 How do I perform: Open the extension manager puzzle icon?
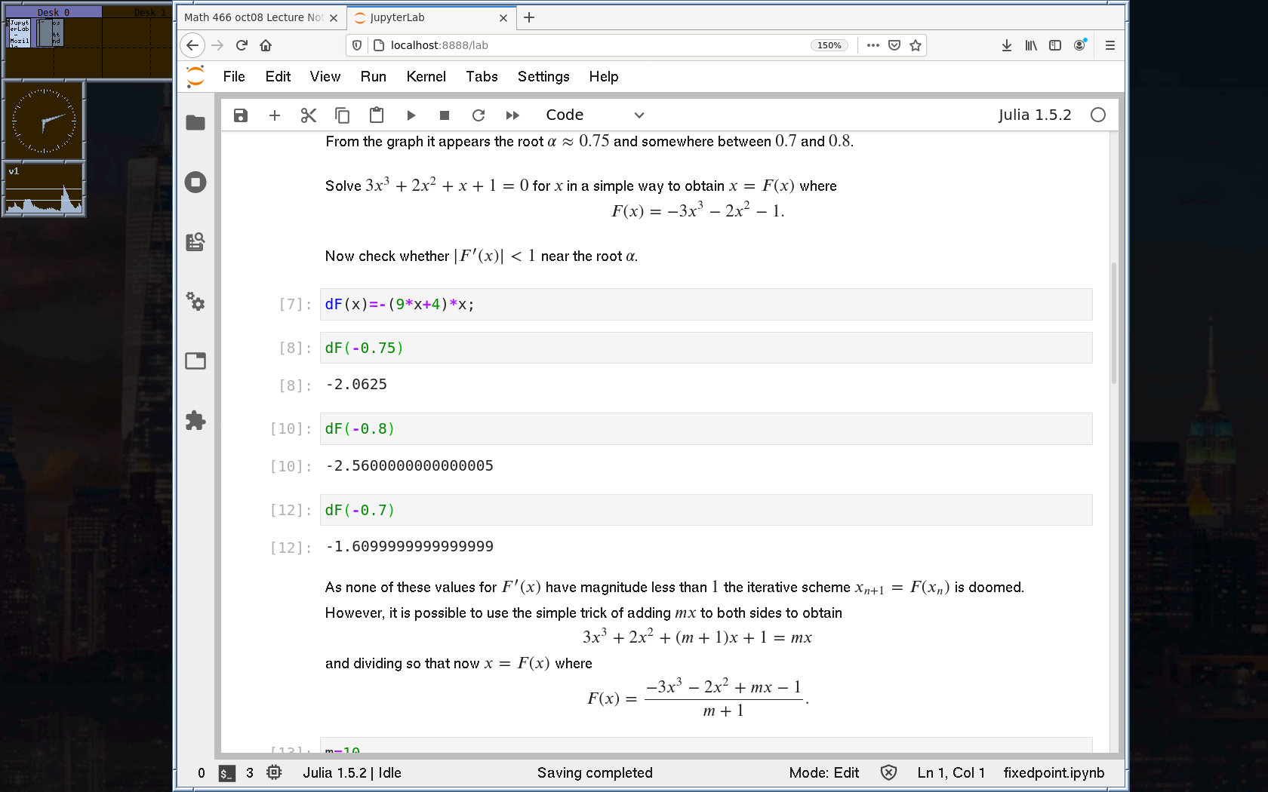tap(195, 420)
